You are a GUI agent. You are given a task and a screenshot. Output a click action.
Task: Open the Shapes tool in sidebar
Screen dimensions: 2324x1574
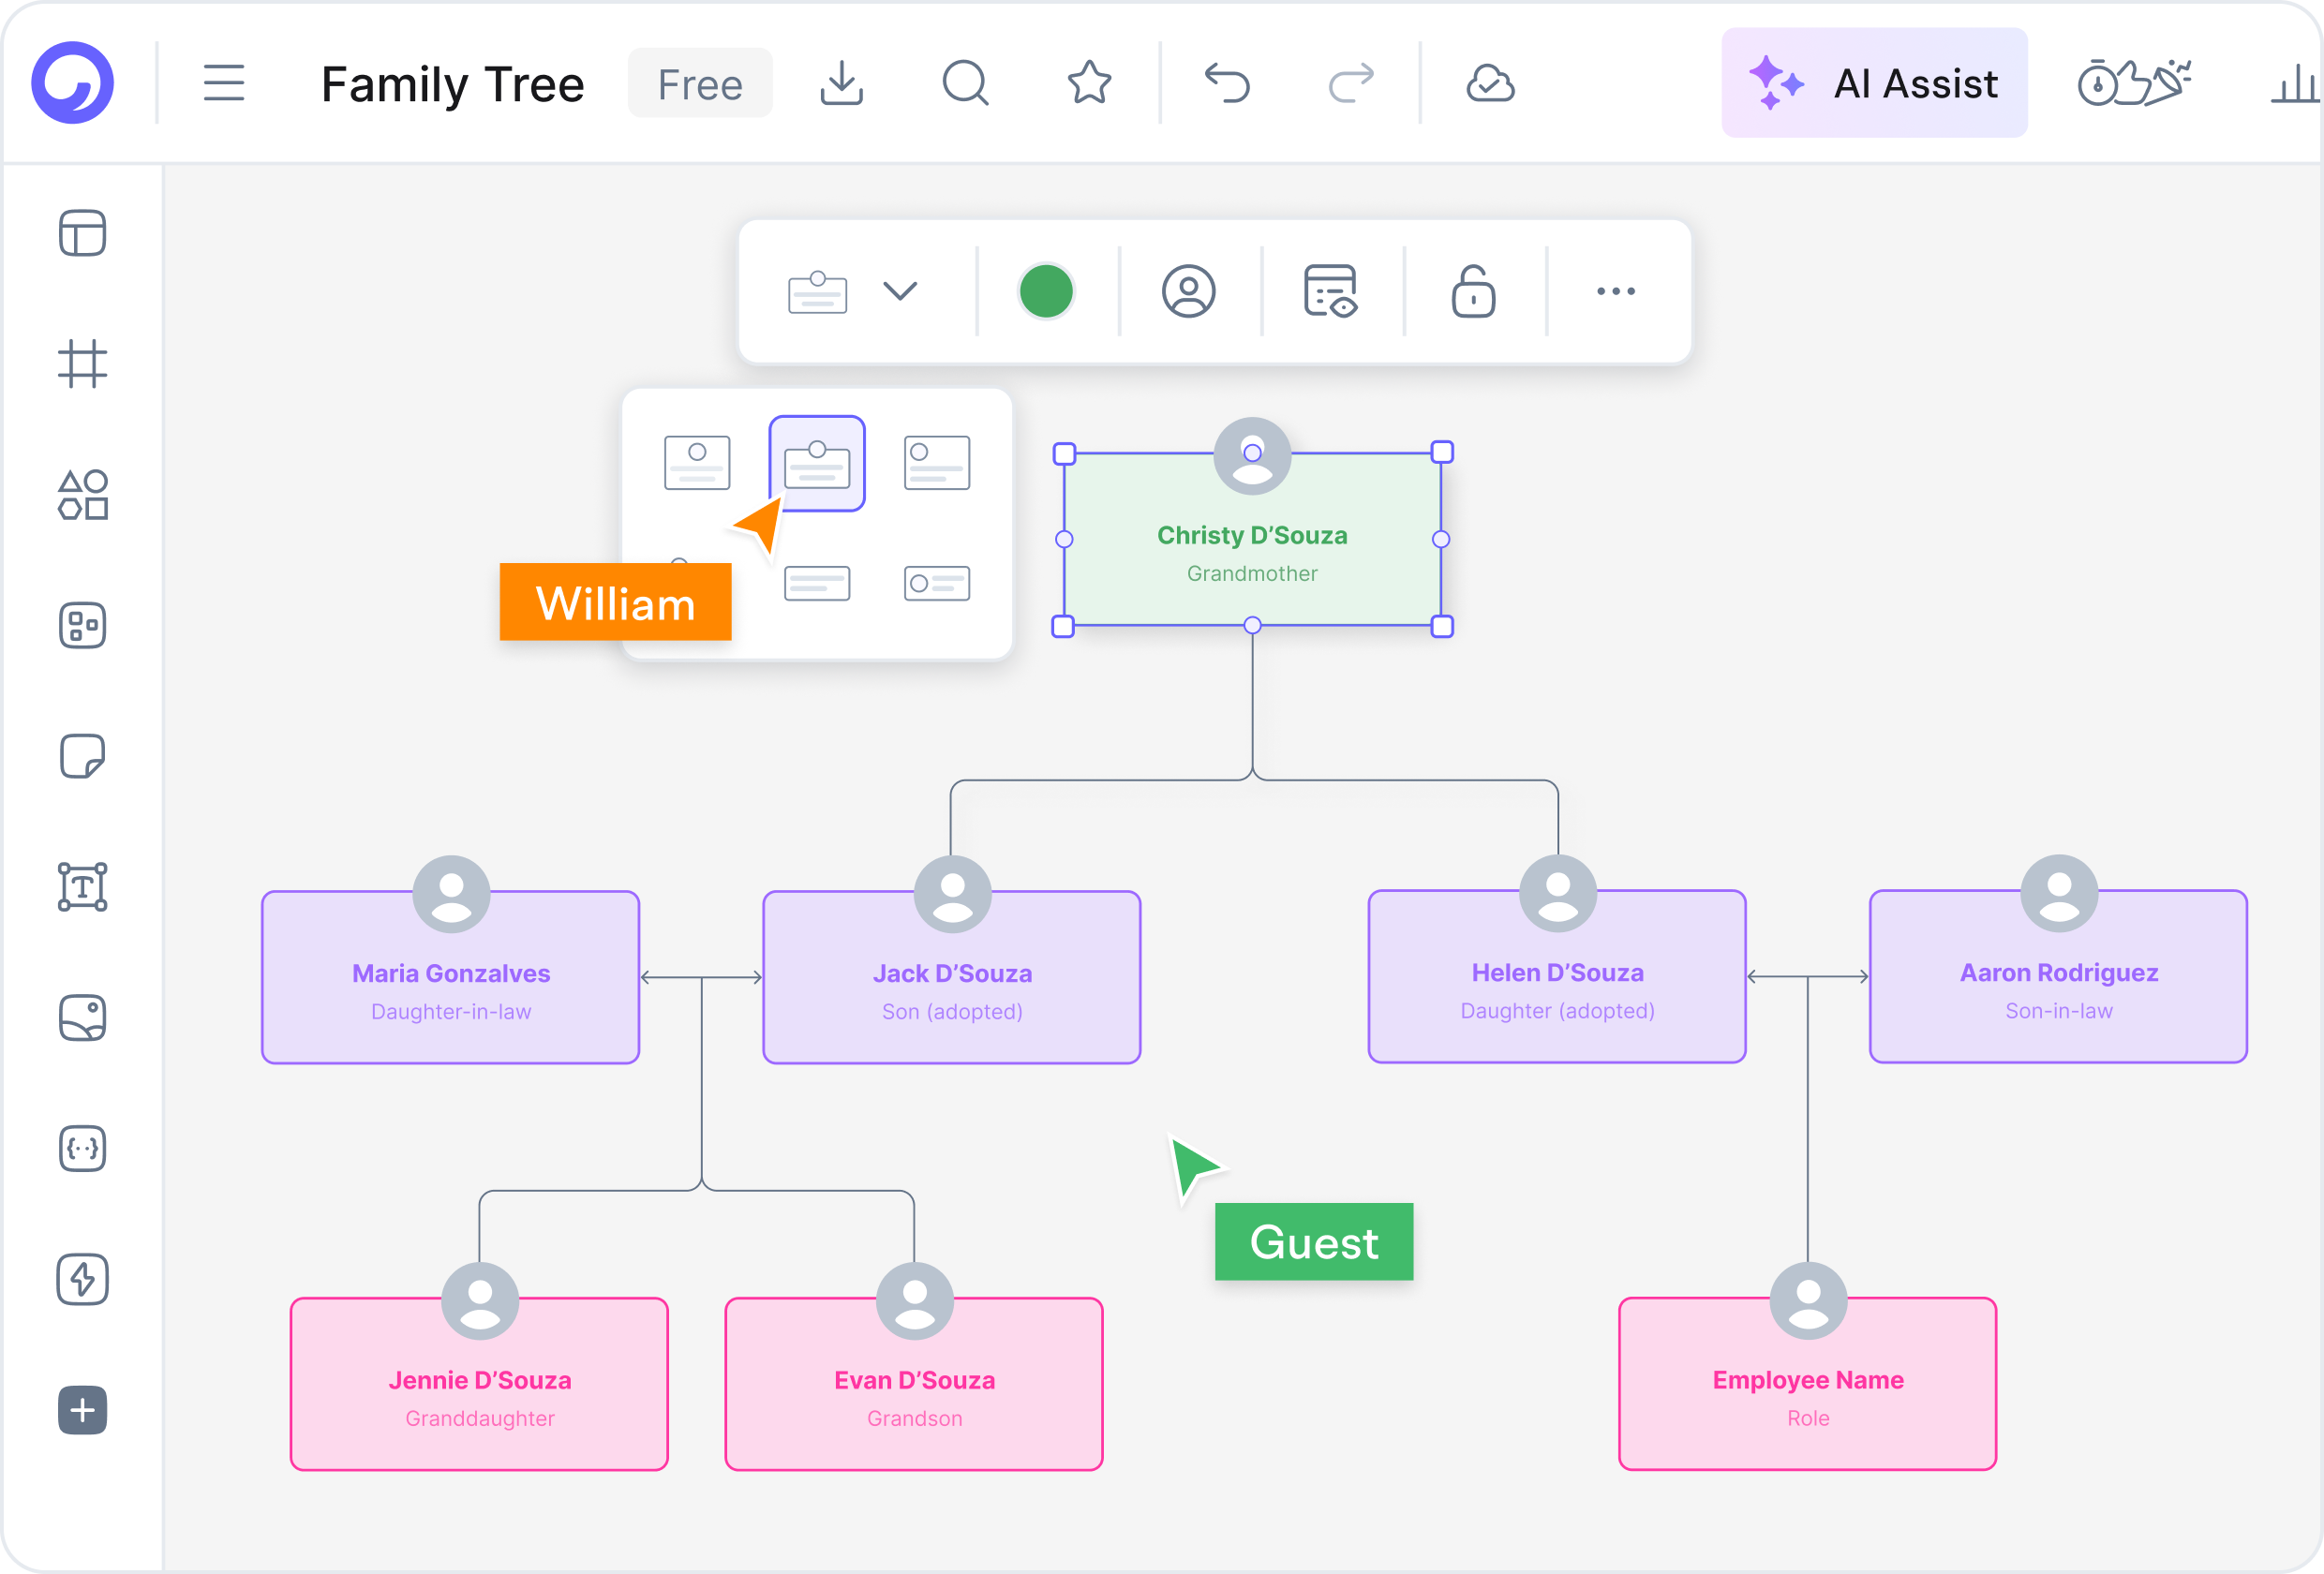[x=83, y=495]
